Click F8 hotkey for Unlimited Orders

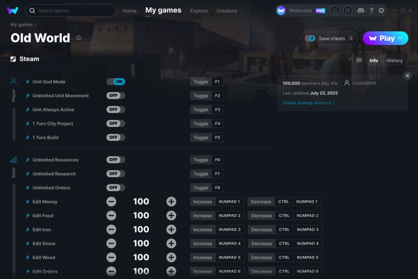tap(217, 188)
